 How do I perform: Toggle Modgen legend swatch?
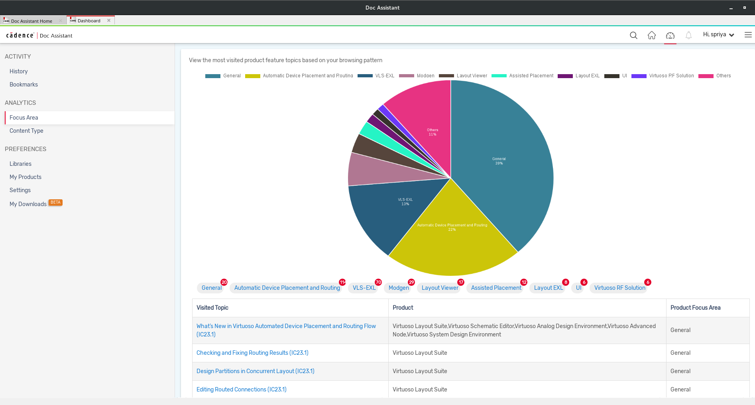[407, 76]
